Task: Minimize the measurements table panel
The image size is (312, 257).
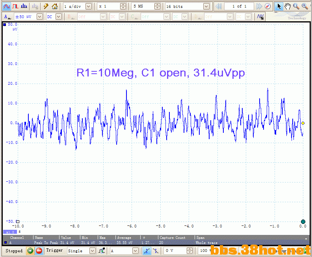Action: coord(306,238)
